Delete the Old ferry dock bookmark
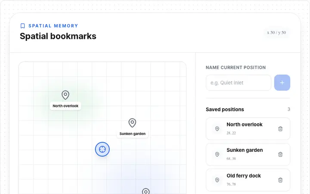The height and width of the screenshot is (194, 310). [x=280, y=180]
